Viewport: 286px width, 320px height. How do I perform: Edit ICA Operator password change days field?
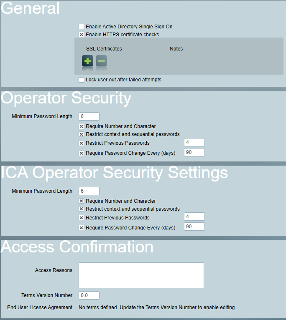[194, 227]
